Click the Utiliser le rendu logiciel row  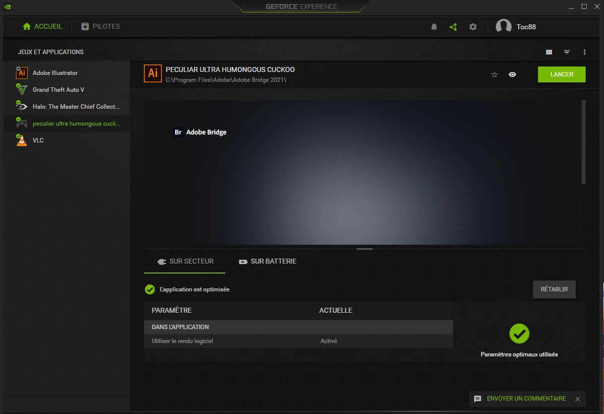tap(298, 341)
